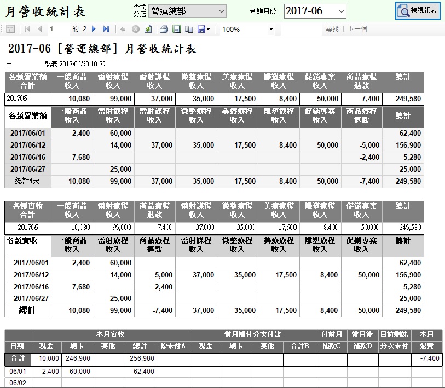The height and width of the screenshot is (388, 445).
Task: Click the find text search box
Action: click(300, 29)
